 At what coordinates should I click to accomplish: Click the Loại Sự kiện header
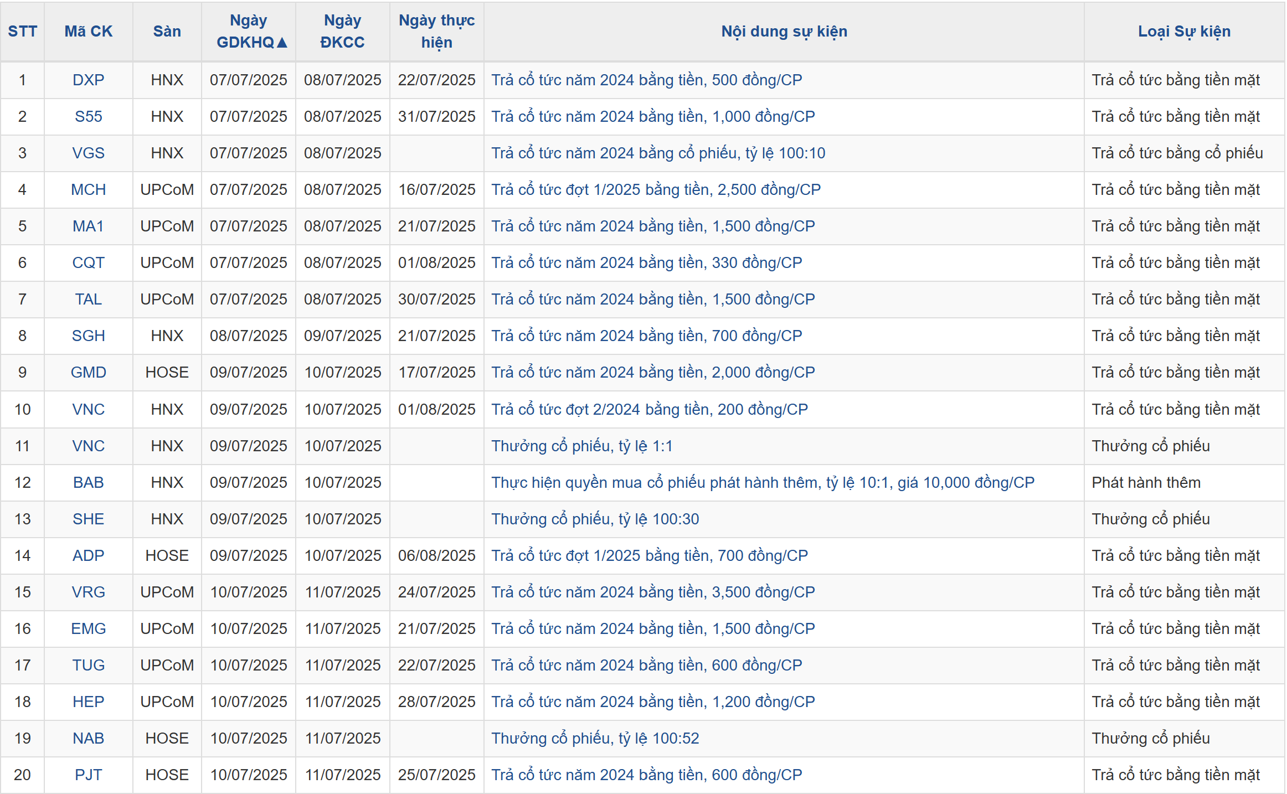pyautogui.click(x=1185, y=32)
